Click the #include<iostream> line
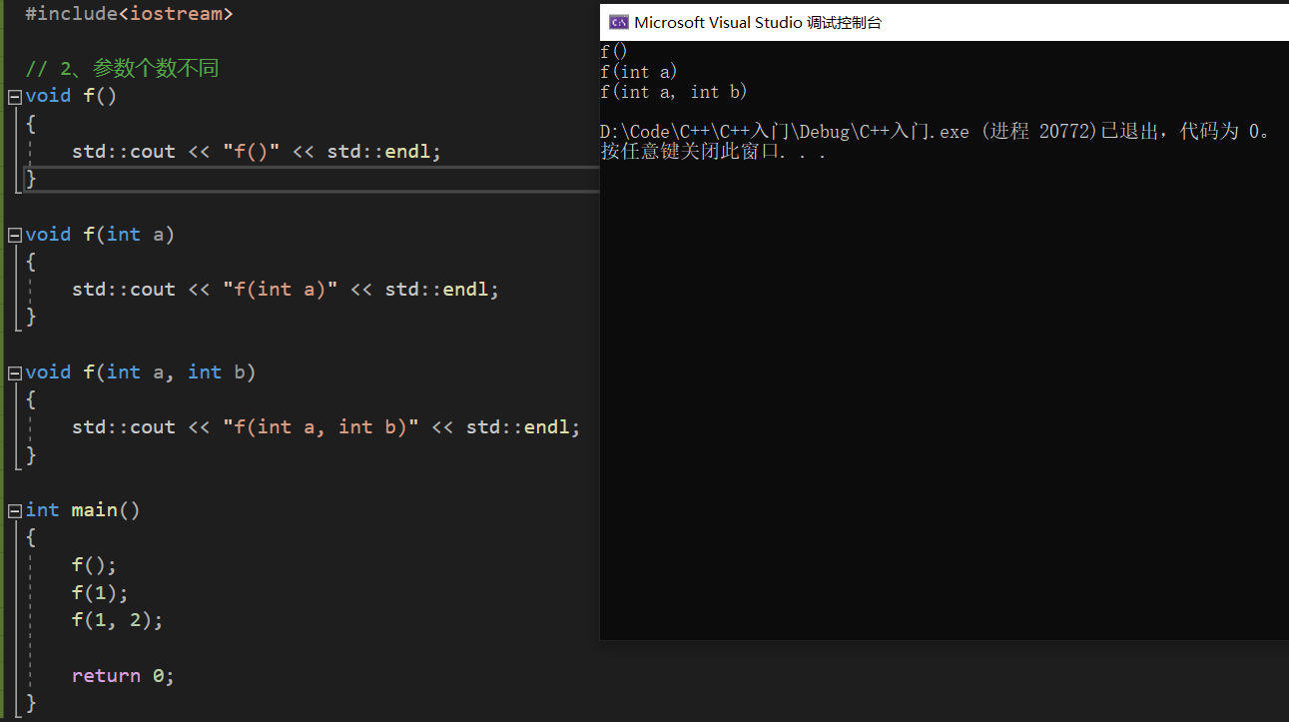Image resolution: width=1289 pixels, height=722 pixels. click(129, 14)
